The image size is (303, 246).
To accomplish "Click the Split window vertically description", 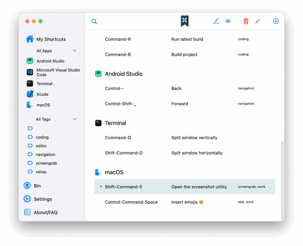I will (194, 137).
